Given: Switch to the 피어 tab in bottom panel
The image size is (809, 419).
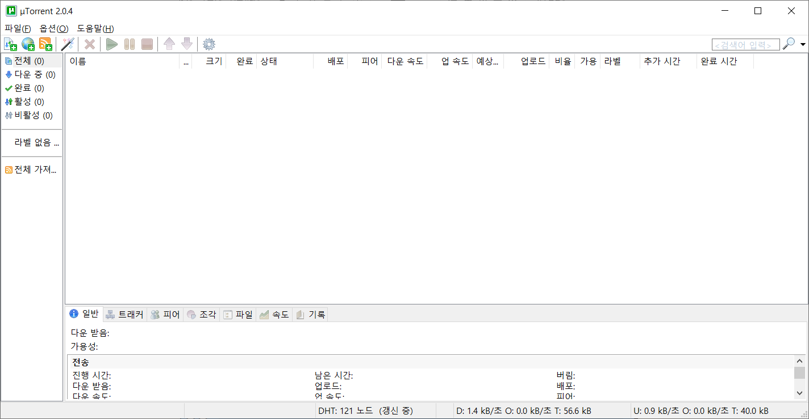Looking at the screenshot, I should tap(165, 315).
